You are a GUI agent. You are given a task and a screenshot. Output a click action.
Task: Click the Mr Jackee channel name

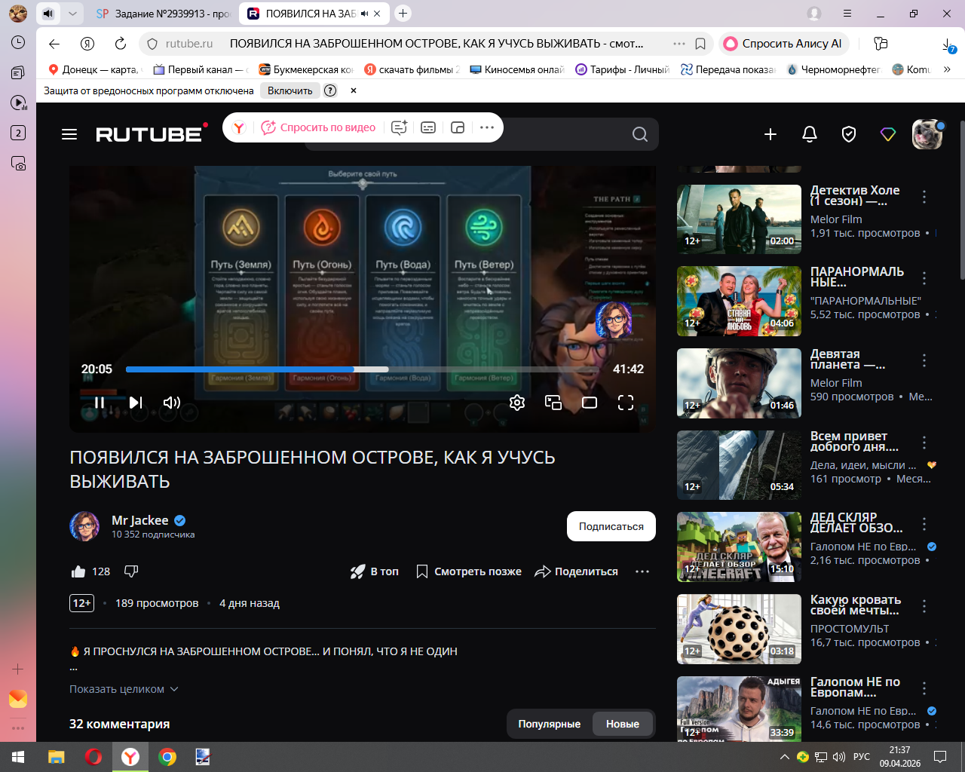[x=140, y=520]
